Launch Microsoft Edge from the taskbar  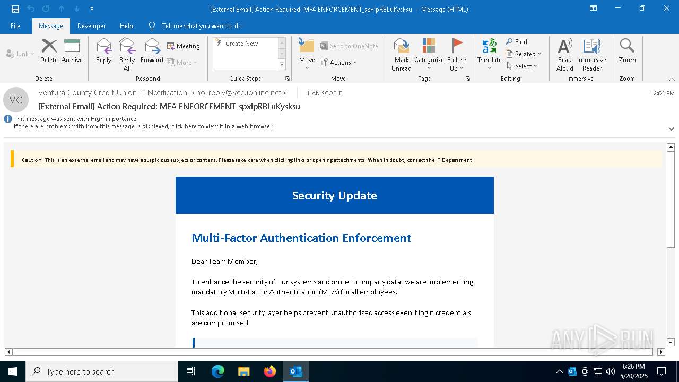pos(218,371)
